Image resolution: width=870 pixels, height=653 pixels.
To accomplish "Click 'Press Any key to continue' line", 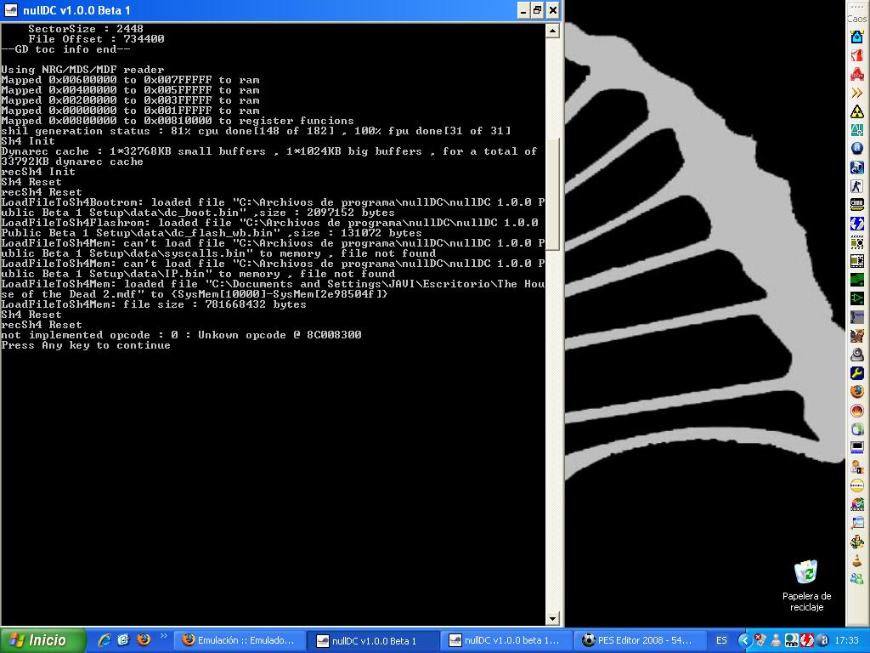I will tap(86, 345).
